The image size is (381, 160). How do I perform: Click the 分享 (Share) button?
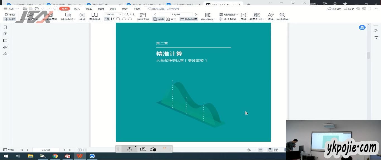pyautogui.click(x=349, y=9)
